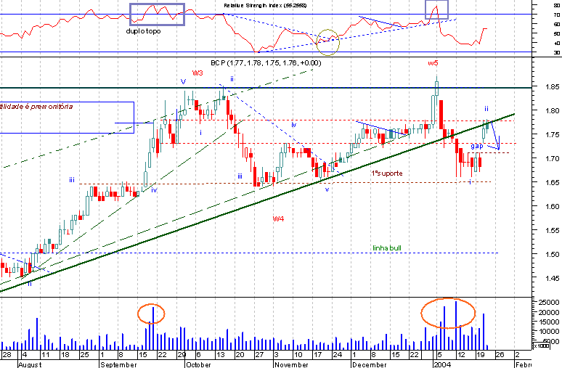Screen dimensions: 562x368
Task: Click the date label 27 in October
Action: tap(258, 355)
